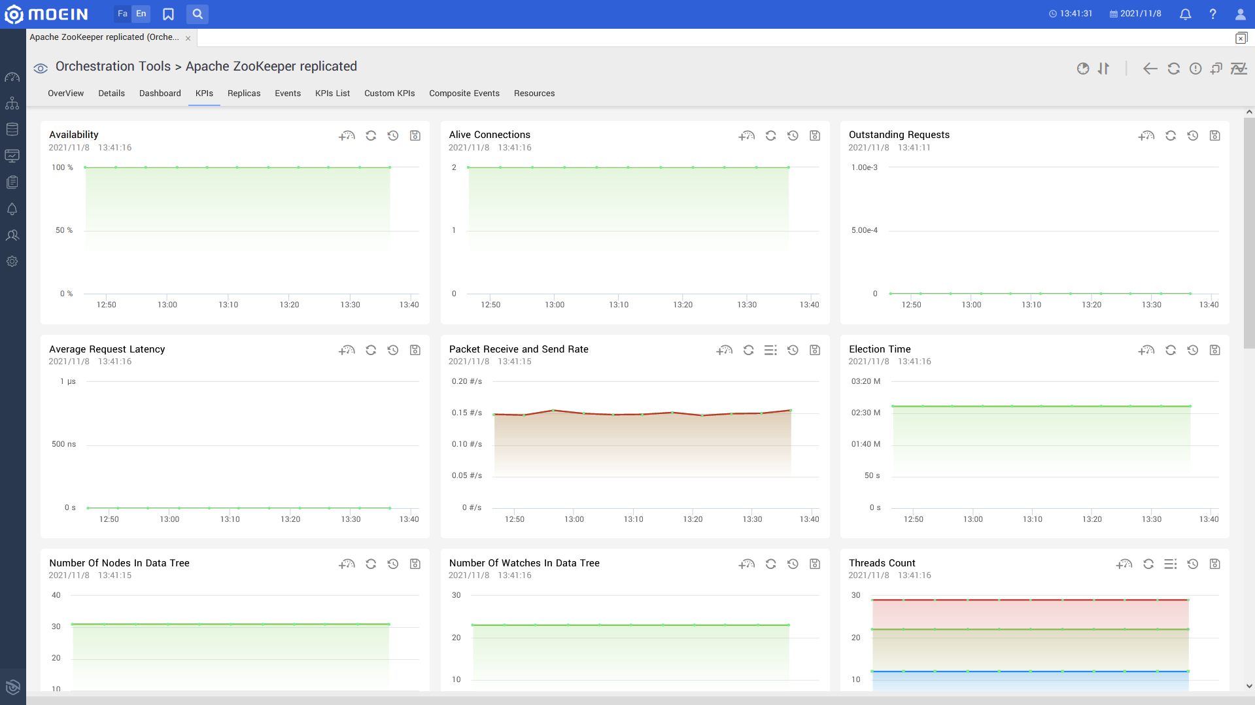The width and height of the screenshot is (1255, 705).
Task: Click the vertical scrollbar thumb
Action: point(1248,233)
